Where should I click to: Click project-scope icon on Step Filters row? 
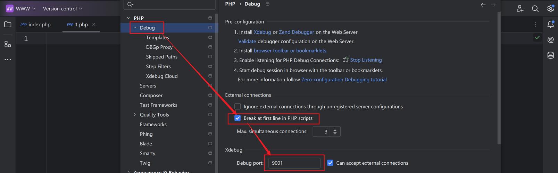point(210,66)
